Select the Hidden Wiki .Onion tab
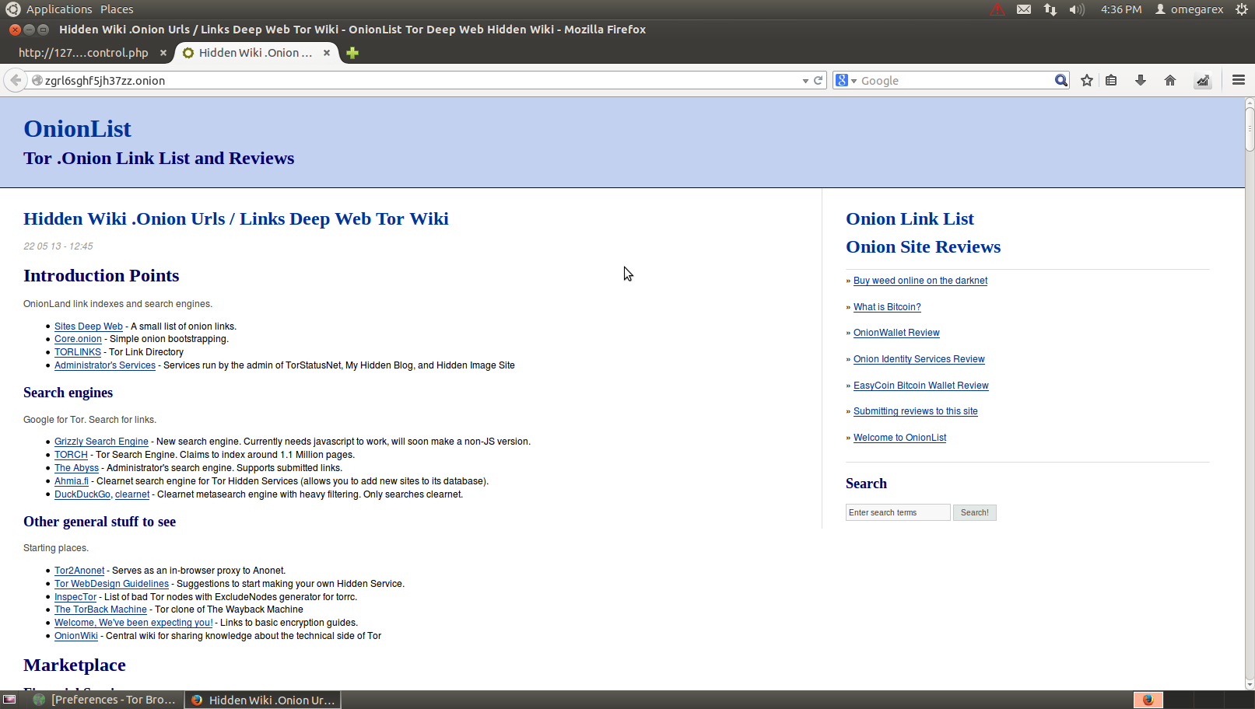 [x=255, y=53]
